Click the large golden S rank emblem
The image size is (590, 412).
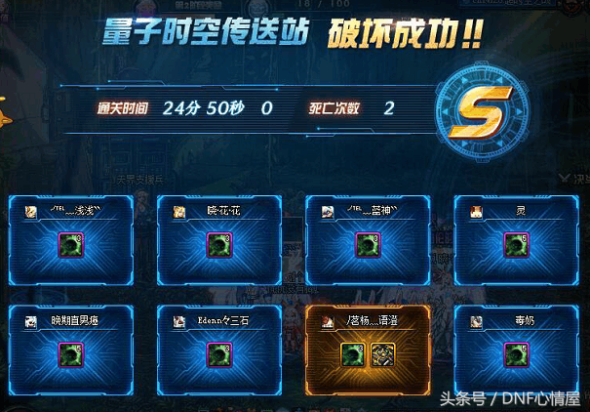pos(483,112)
